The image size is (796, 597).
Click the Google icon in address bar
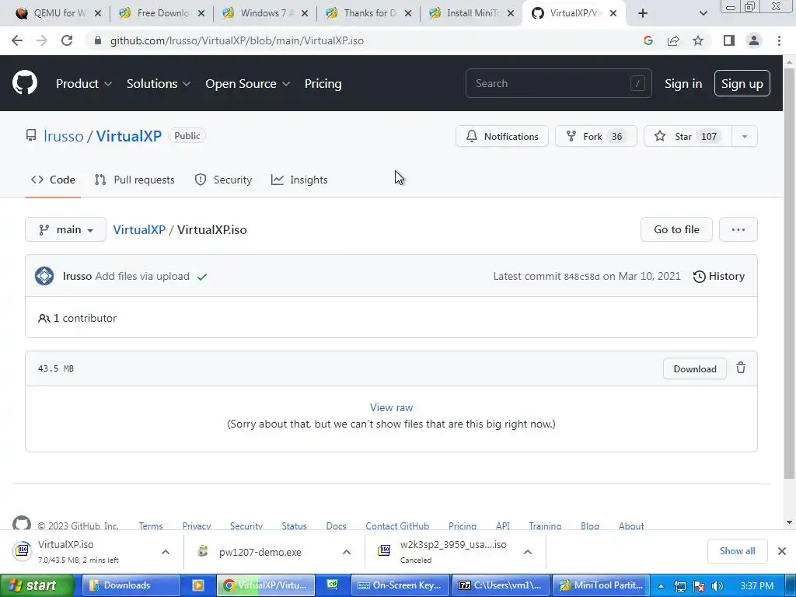(648, 40)
